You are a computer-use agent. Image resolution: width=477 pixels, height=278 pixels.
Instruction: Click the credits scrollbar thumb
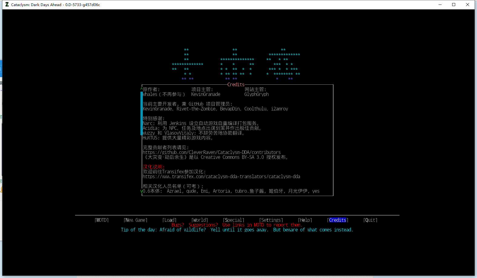pyautogui.click(x=142, y=113)
